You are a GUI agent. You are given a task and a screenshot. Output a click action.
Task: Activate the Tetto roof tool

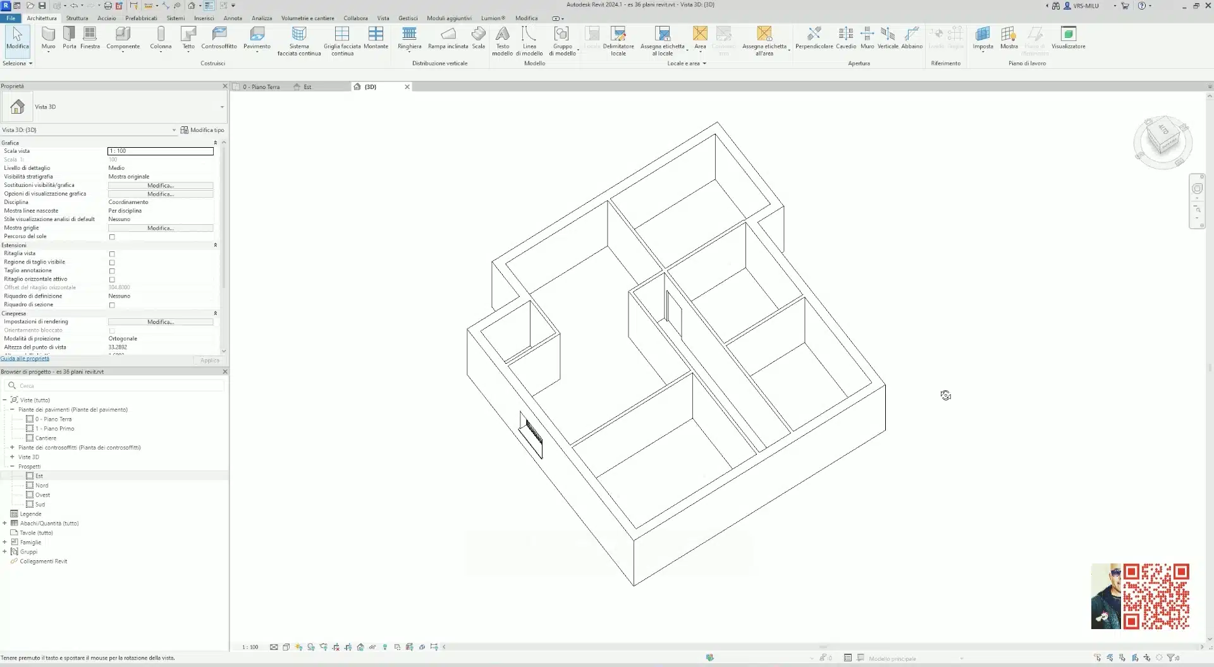coord(188,37)
